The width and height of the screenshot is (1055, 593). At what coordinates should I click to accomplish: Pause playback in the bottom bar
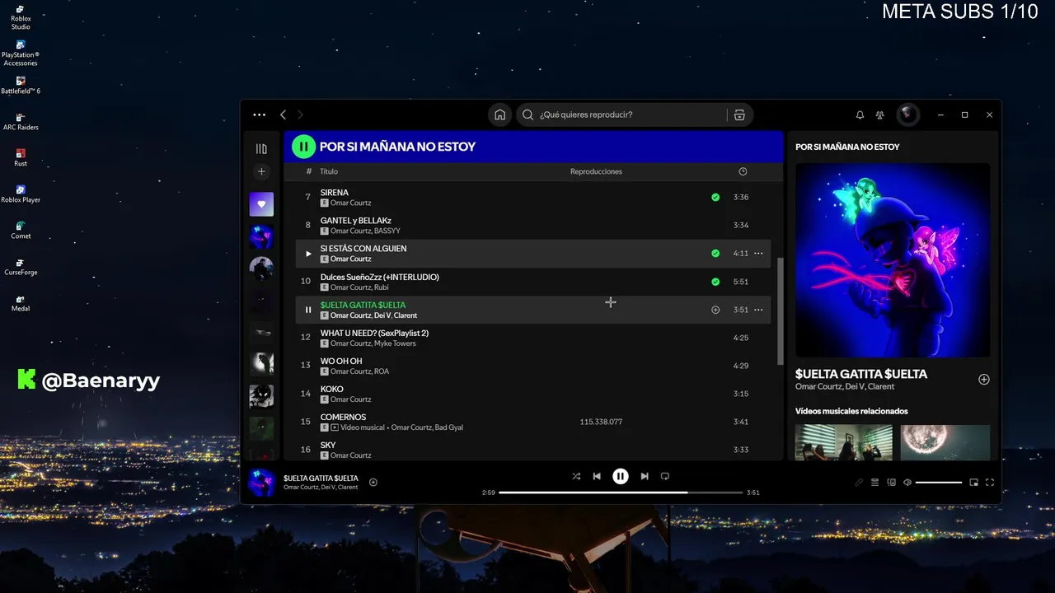click(x=621, y=476)
